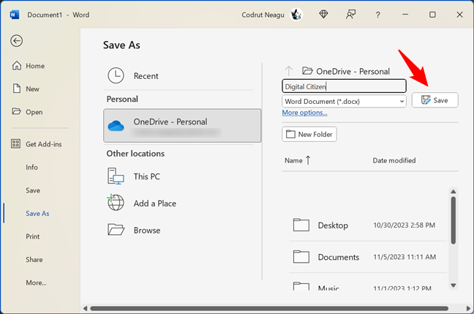This screenshot has width=474, height=314.
Task: Sort files by Name column header
Action: coord(293,160)
